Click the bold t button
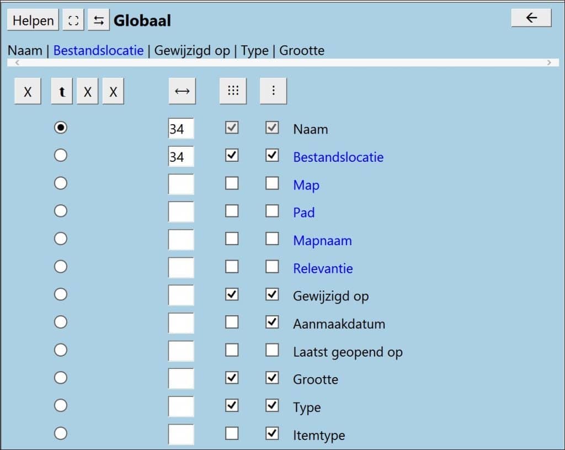 point(62,91)
